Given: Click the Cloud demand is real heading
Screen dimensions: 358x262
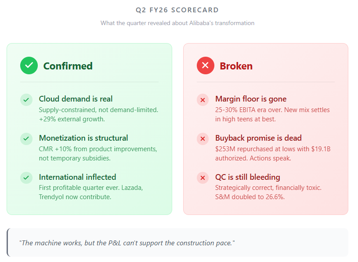Looking at the screenshot, I should click(76, 99).
